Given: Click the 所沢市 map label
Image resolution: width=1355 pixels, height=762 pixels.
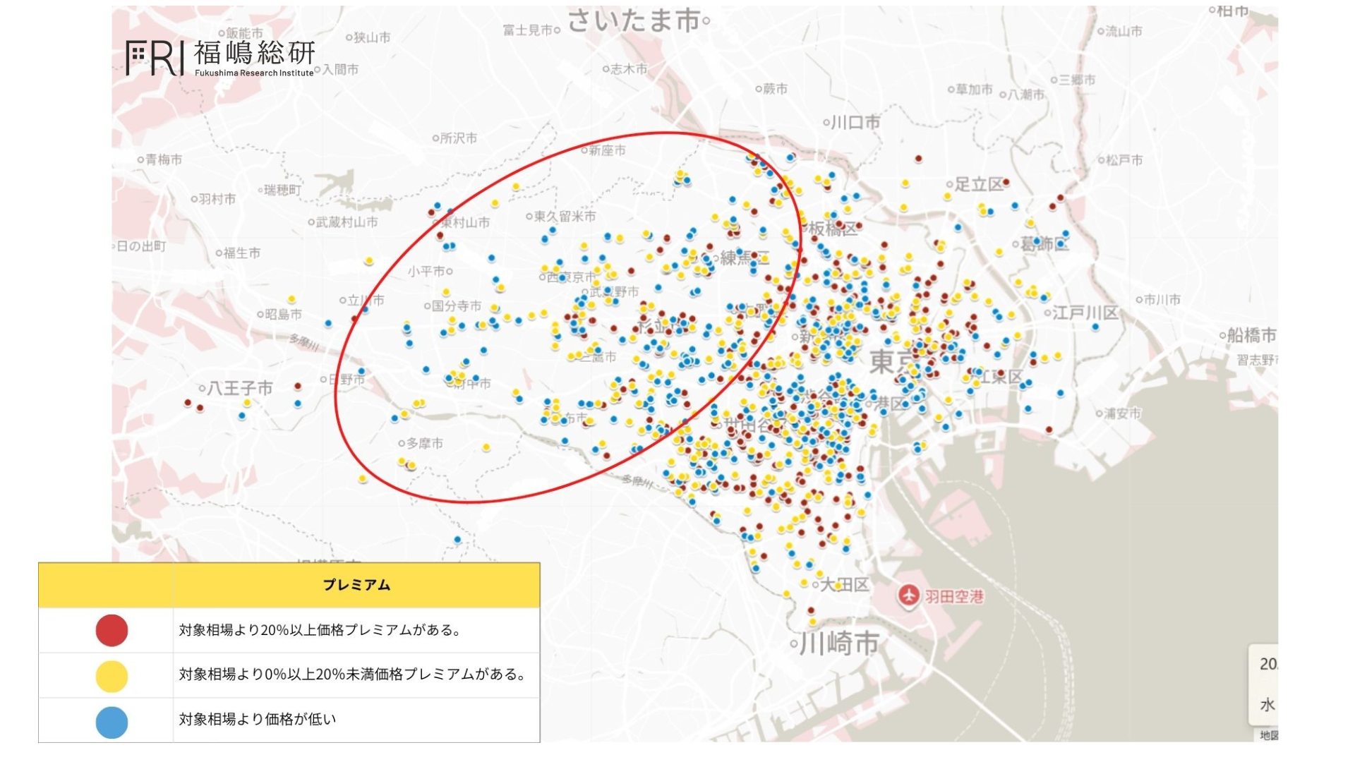Looking at the screenshot, I should 458,138.
